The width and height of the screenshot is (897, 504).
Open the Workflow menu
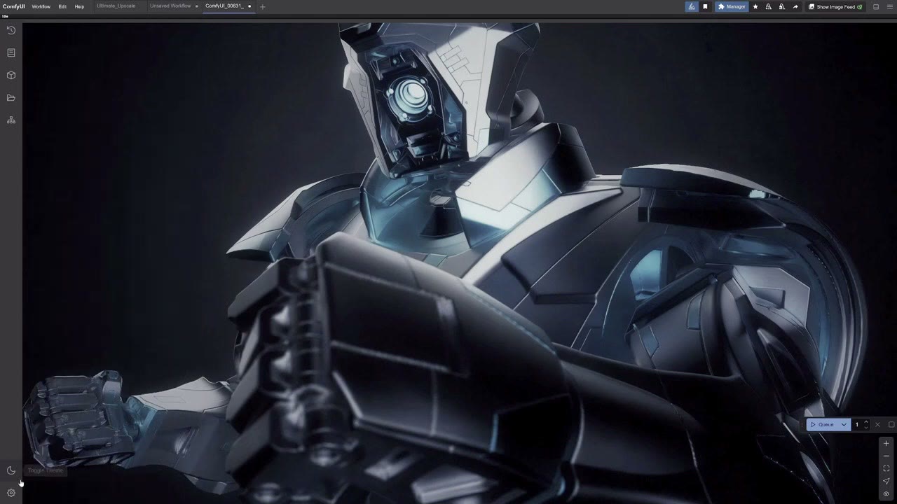click(41, 6)
